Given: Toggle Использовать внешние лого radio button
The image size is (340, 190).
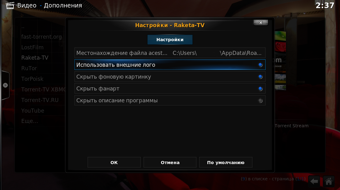Looking at the screenshot, I should [x=261, y=65].
